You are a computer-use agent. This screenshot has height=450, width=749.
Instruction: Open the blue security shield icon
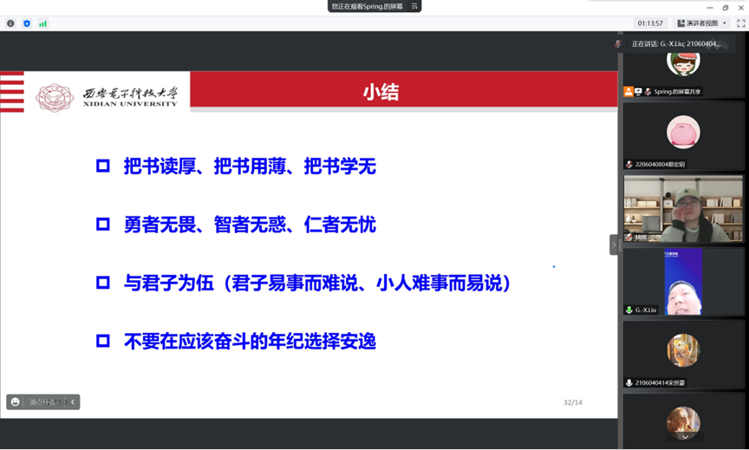pyautogui.click(x=27, y=23)
